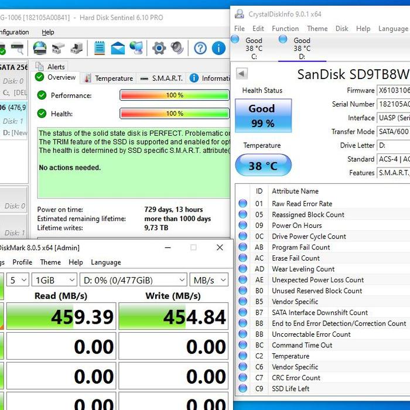
Task: Click the Write result 454.84
Action: click(173, 316)
